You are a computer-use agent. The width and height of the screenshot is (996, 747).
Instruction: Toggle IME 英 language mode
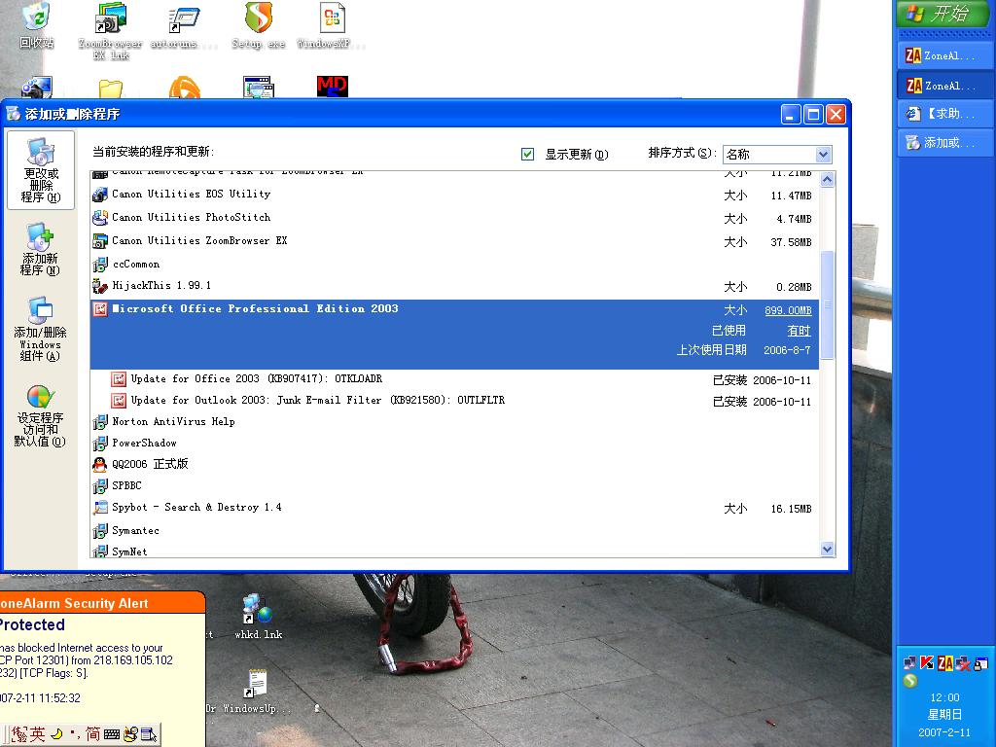[x=38, y=733]
